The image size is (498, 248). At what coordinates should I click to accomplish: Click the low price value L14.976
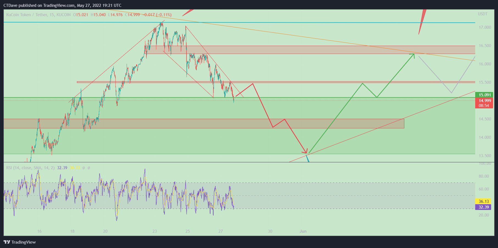click(x=115, y=15)
